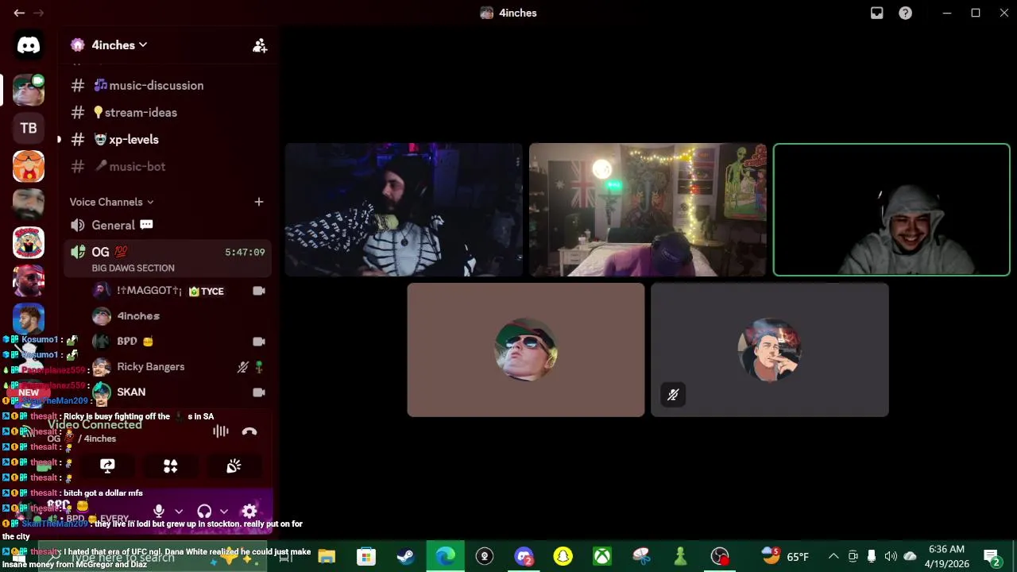This screenshot has width=1017, height=572.
Task: Click the Share Your Screen button
Action: pyautogui.click(x=107, y=466)
